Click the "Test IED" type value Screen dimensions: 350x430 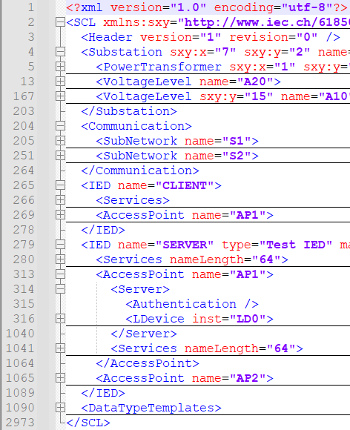click(x=296, y=245)
